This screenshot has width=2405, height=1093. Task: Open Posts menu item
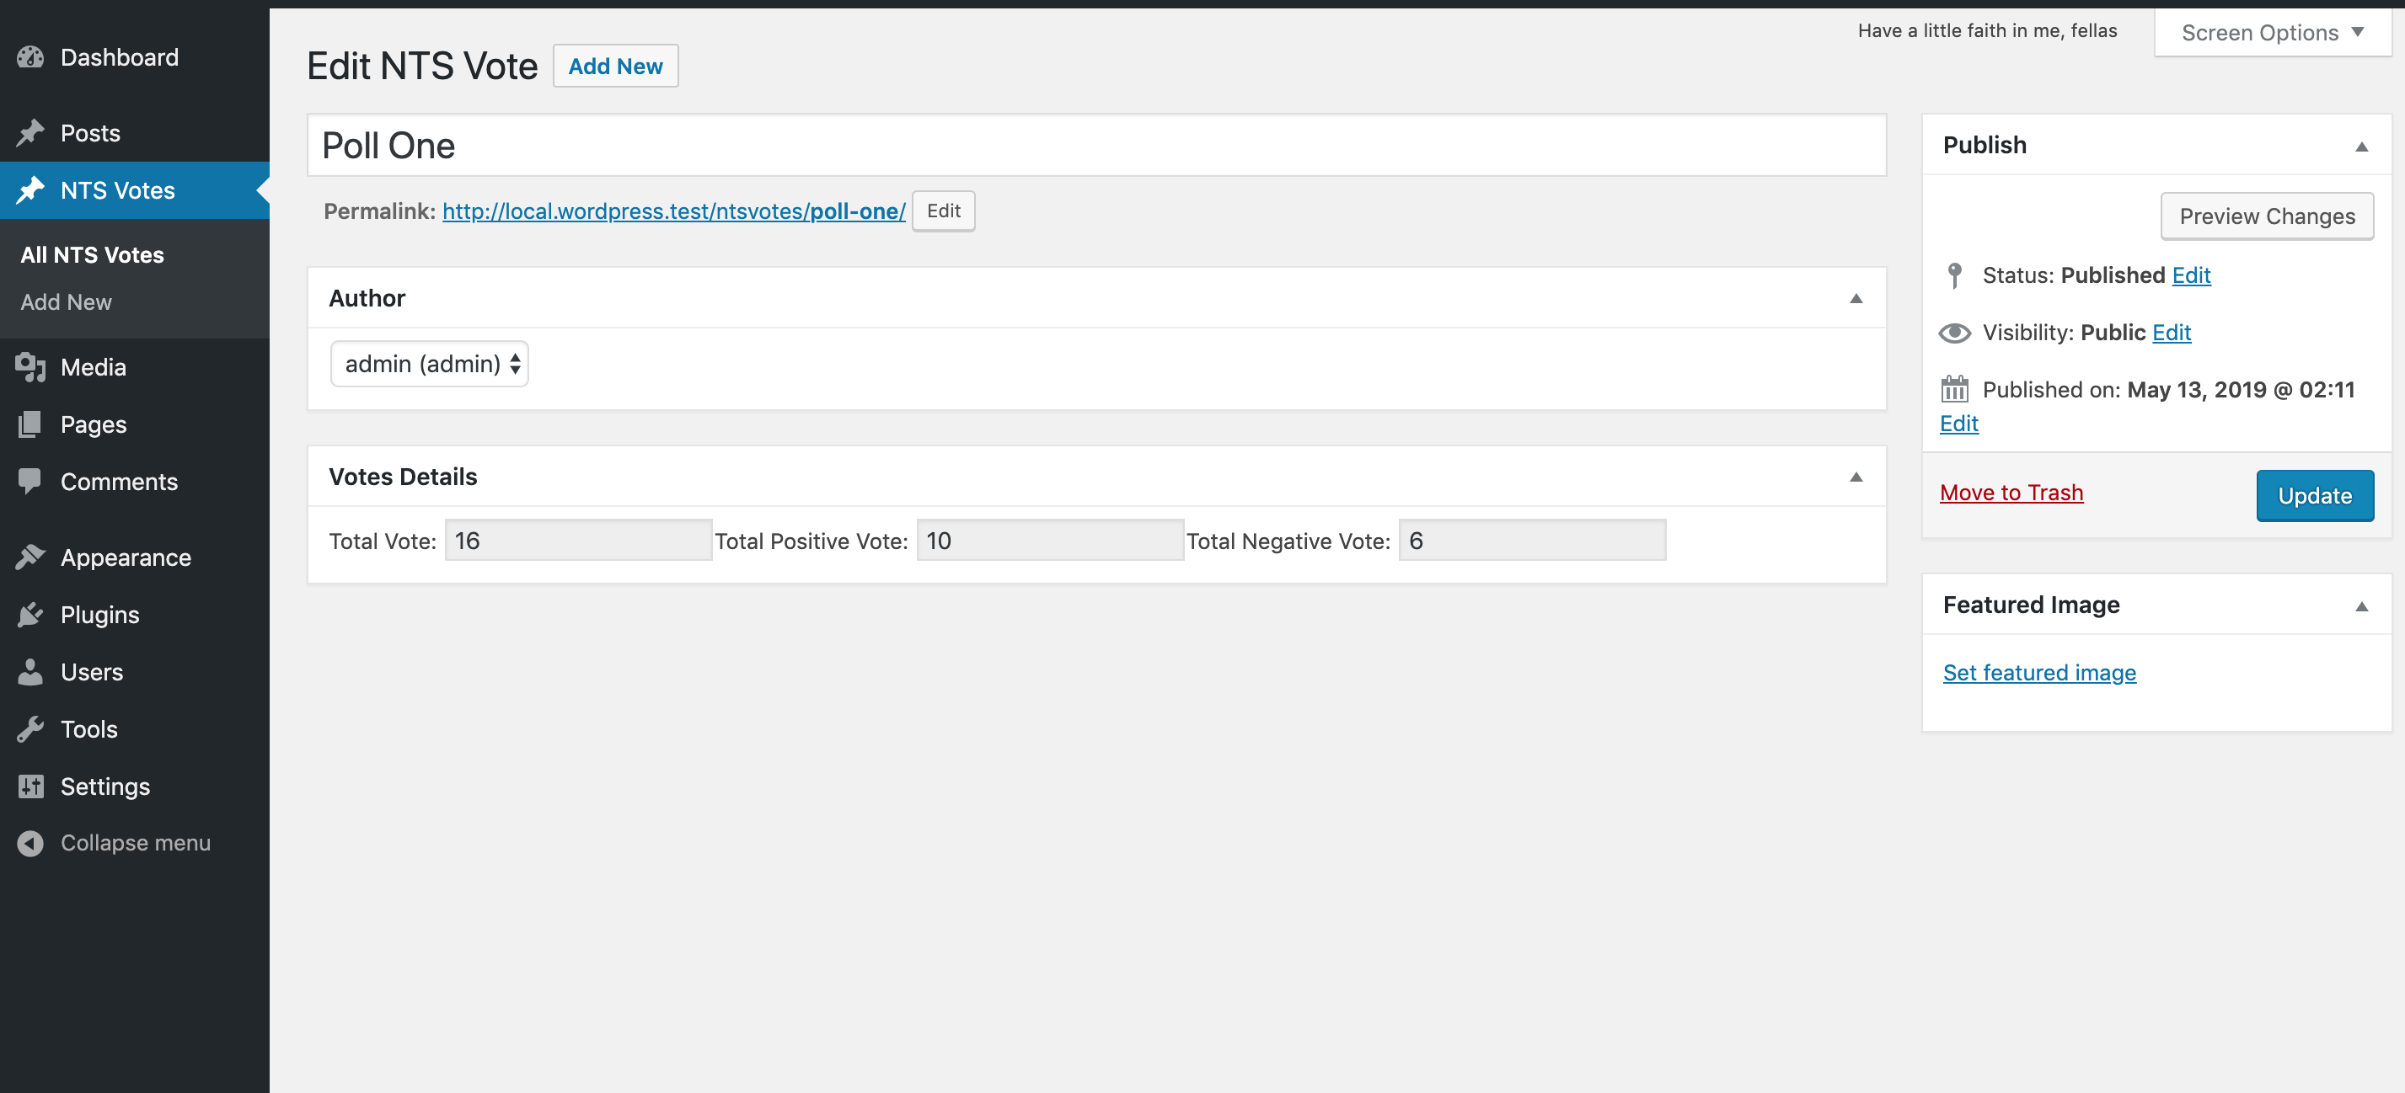(135, 133)
